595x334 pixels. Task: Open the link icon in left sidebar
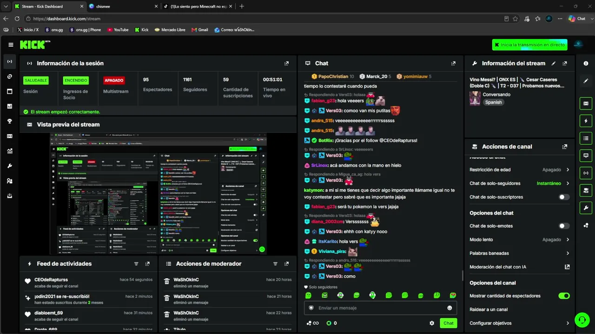[10, 77]
